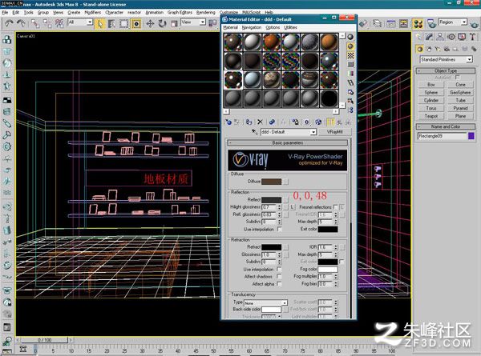Click the Sphere primitive button
The image size is (481, 356).
coord(431,93)
